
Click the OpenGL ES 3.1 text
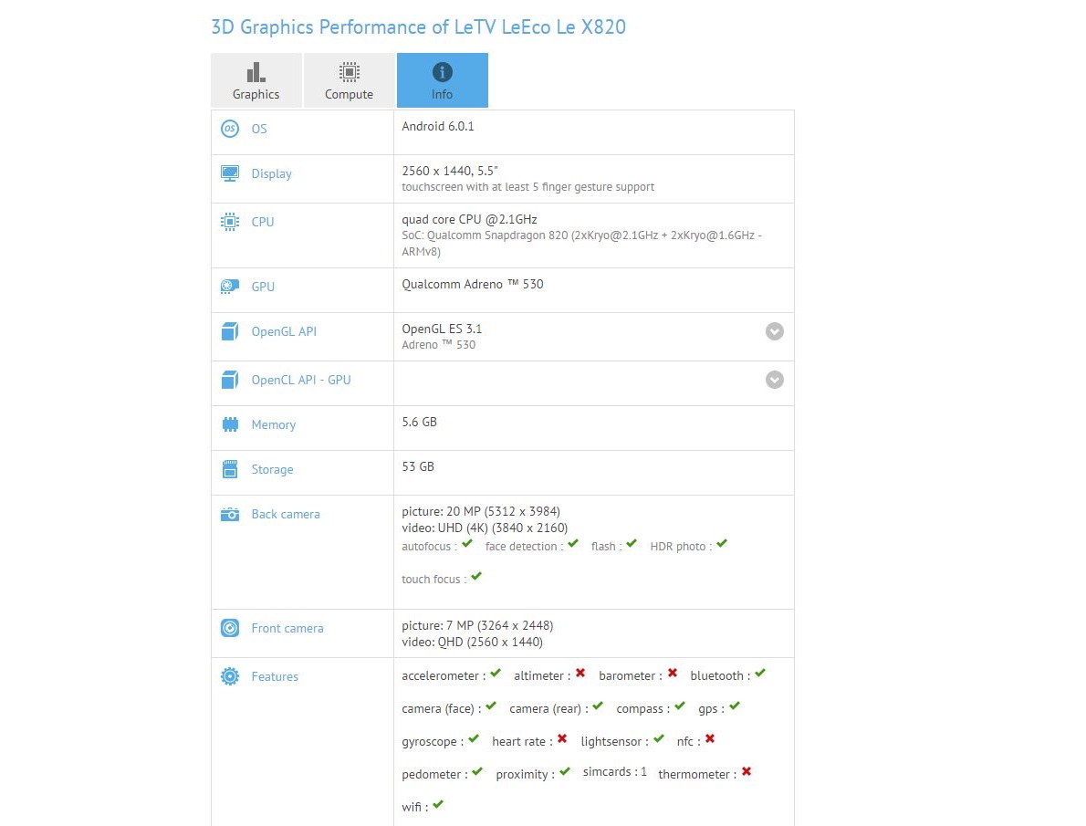(442, 329)
